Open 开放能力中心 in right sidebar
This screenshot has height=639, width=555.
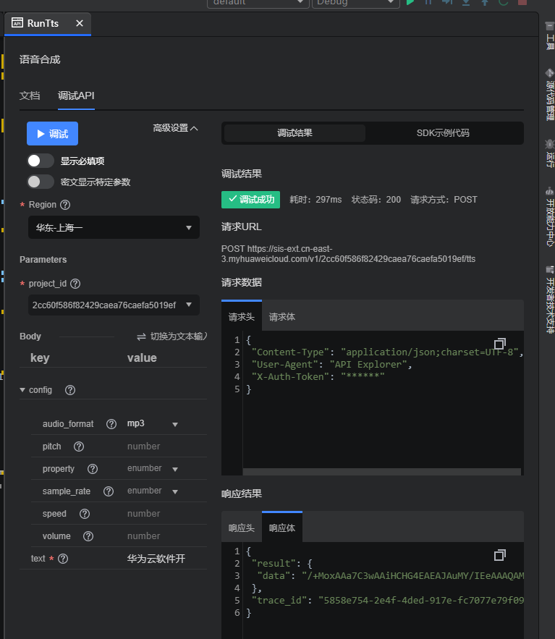pos(550,216)
